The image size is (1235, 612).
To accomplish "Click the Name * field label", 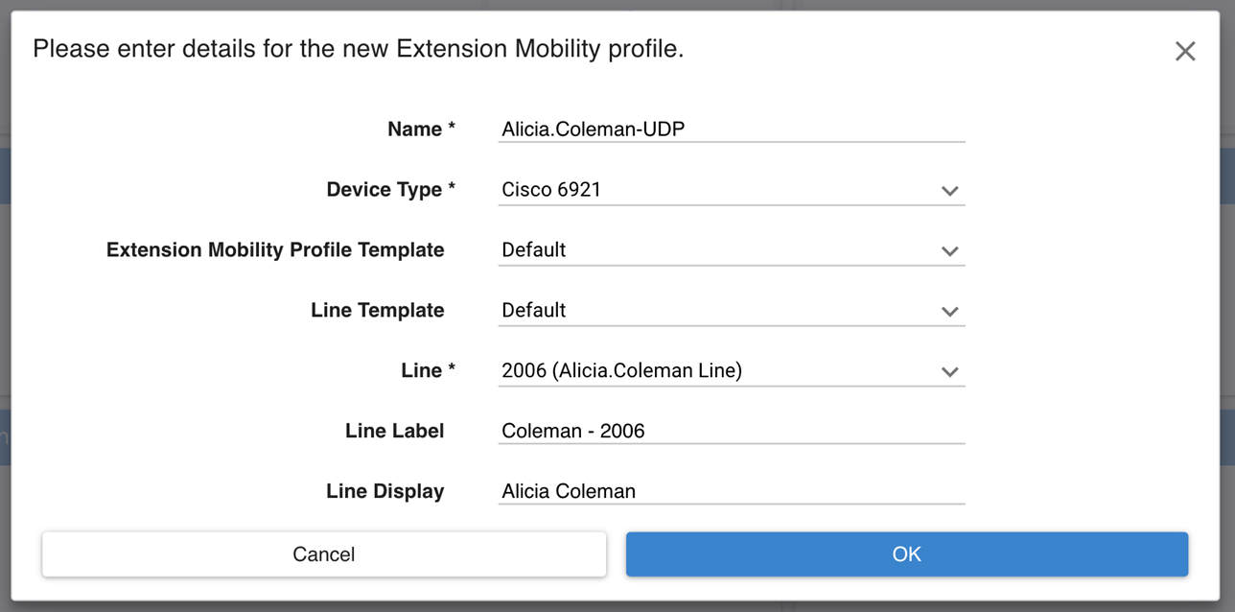I will (x=421, y=129).
